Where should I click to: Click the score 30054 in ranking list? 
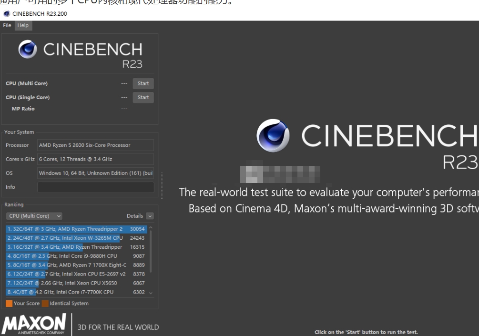(x=137, y=229)
